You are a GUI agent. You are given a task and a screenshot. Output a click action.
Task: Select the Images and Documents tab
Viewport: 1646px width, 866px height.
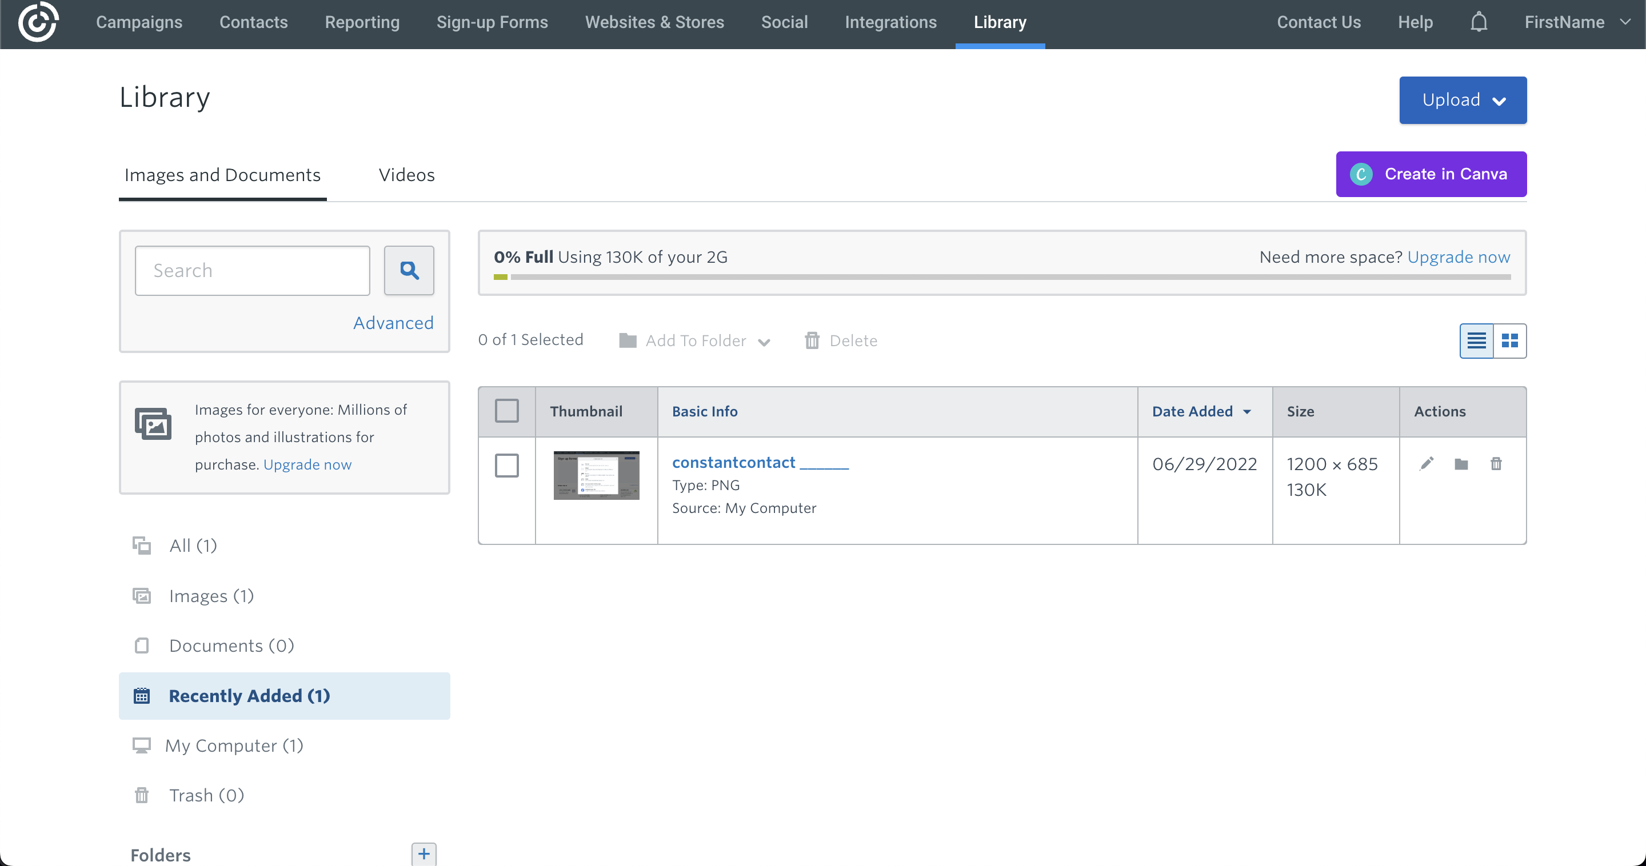222,174
